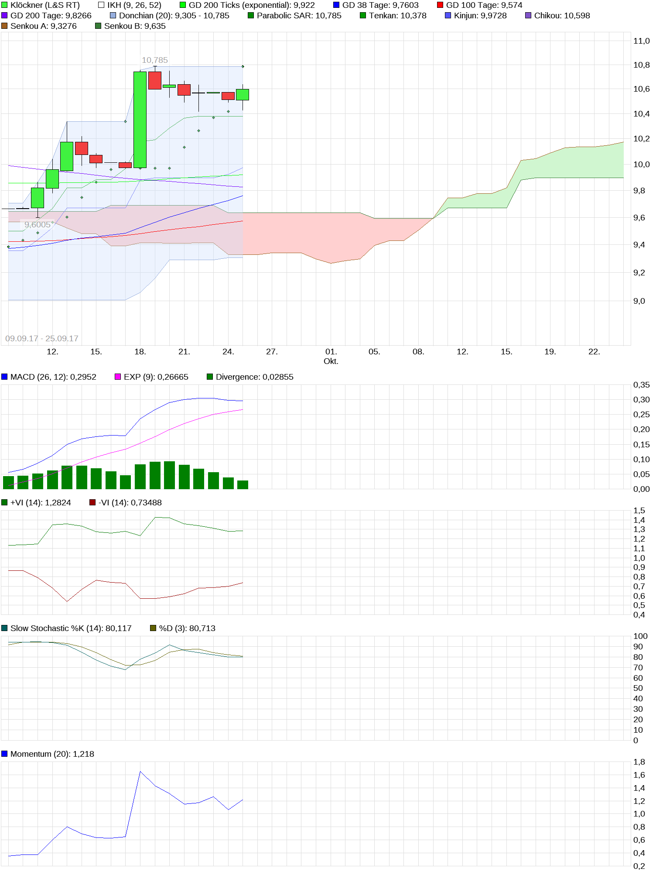
Task: Select the 'IKH (9, 26, 52)' legend label
Action: tap(134, 5)
